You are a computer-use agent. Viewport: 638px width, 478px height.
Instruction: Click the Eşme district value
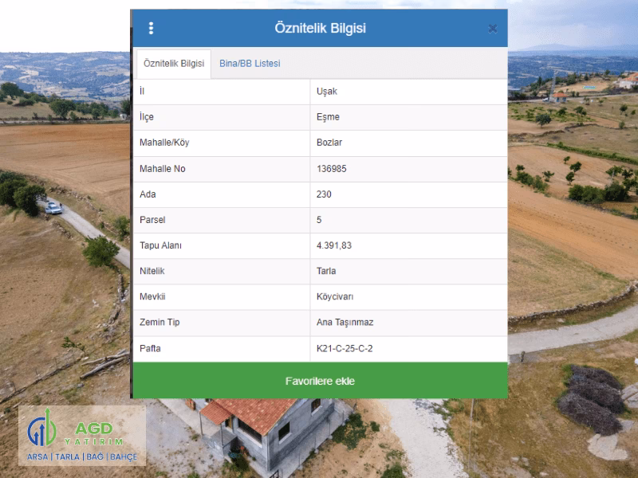tap(328, 117)
